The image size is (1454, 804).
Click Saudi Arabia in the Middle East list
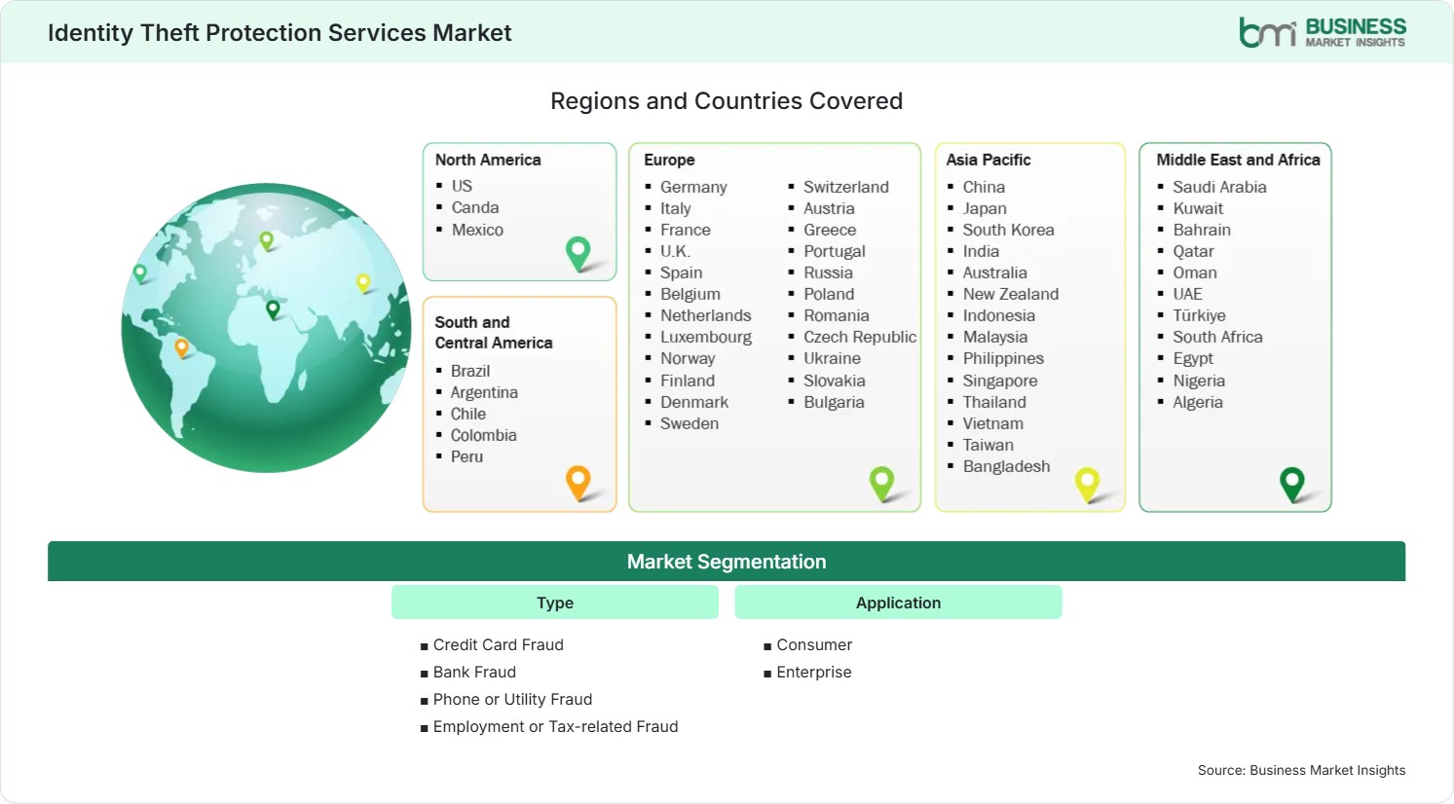(x=1219, y=187)
